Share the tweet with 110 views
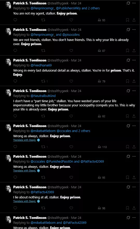The width and height of the screenshot is (140, 229). pyautogui.click(x=134, y=147)
